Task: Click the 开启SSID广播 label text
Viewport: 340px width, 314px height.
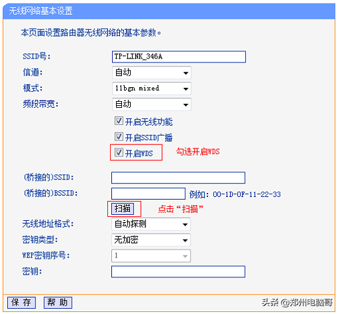Action: click(149, 138)
